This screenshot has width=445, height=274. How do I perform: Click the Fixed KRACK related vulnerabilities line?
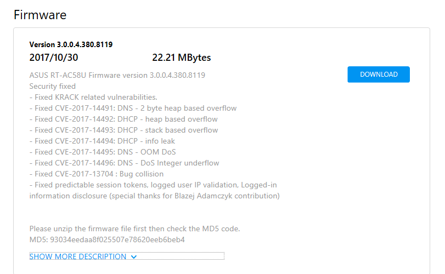tap(93, 97)
